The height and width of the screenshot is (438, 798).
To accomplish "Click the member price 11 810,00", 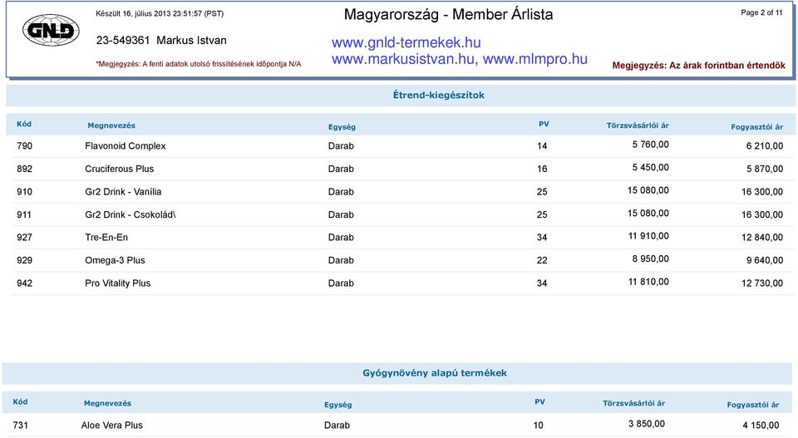I will [x=648, y=282].
